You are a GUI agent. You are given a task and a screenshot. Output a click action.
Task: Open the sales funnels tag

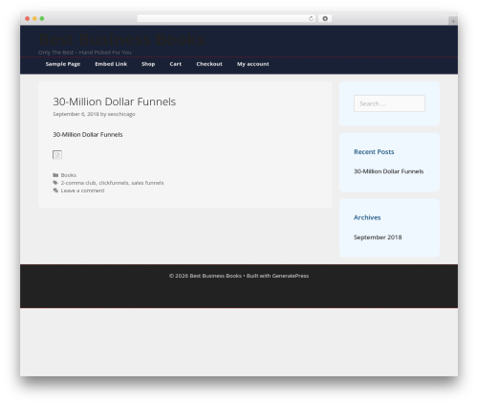tap(147, 183)
